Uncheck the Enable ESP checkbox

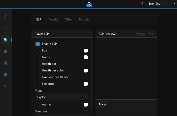(x=38, y=44)
